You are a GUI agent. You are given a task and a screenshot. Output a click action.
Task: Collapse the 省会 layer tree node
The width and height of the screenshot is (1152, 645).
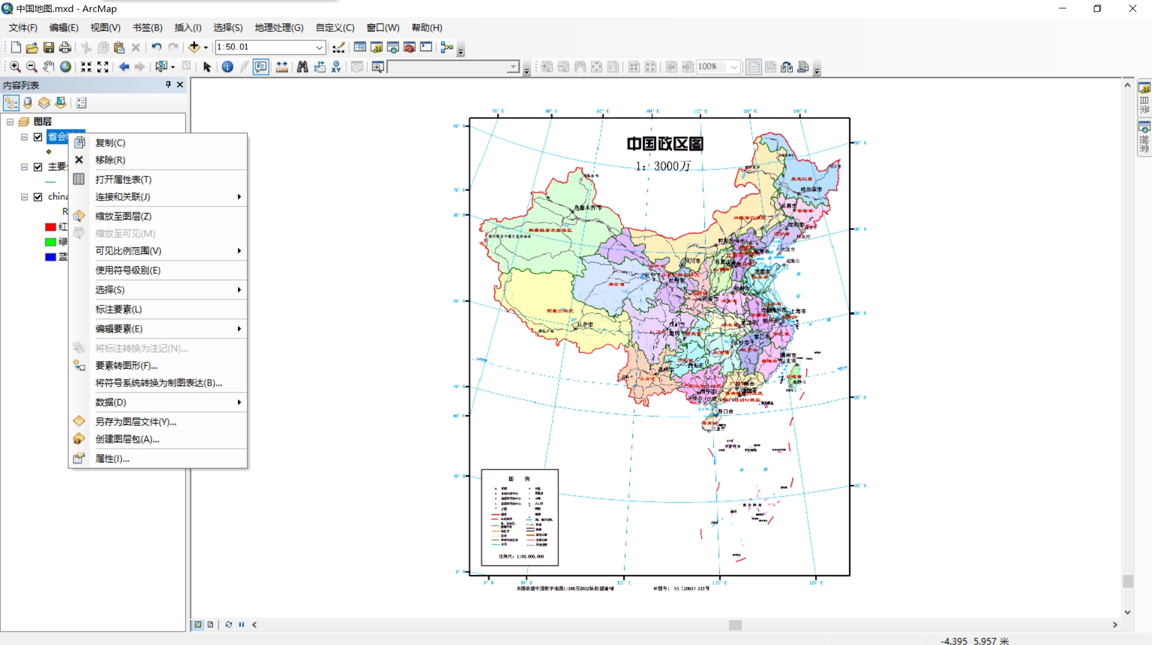(x=25, y=137)
